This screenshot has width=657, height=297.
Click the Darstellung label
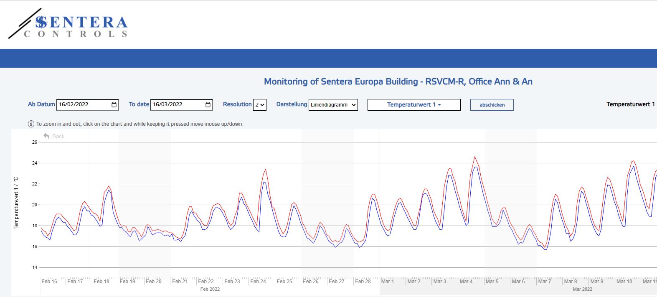pyautogui.click(x=292, y=104)
